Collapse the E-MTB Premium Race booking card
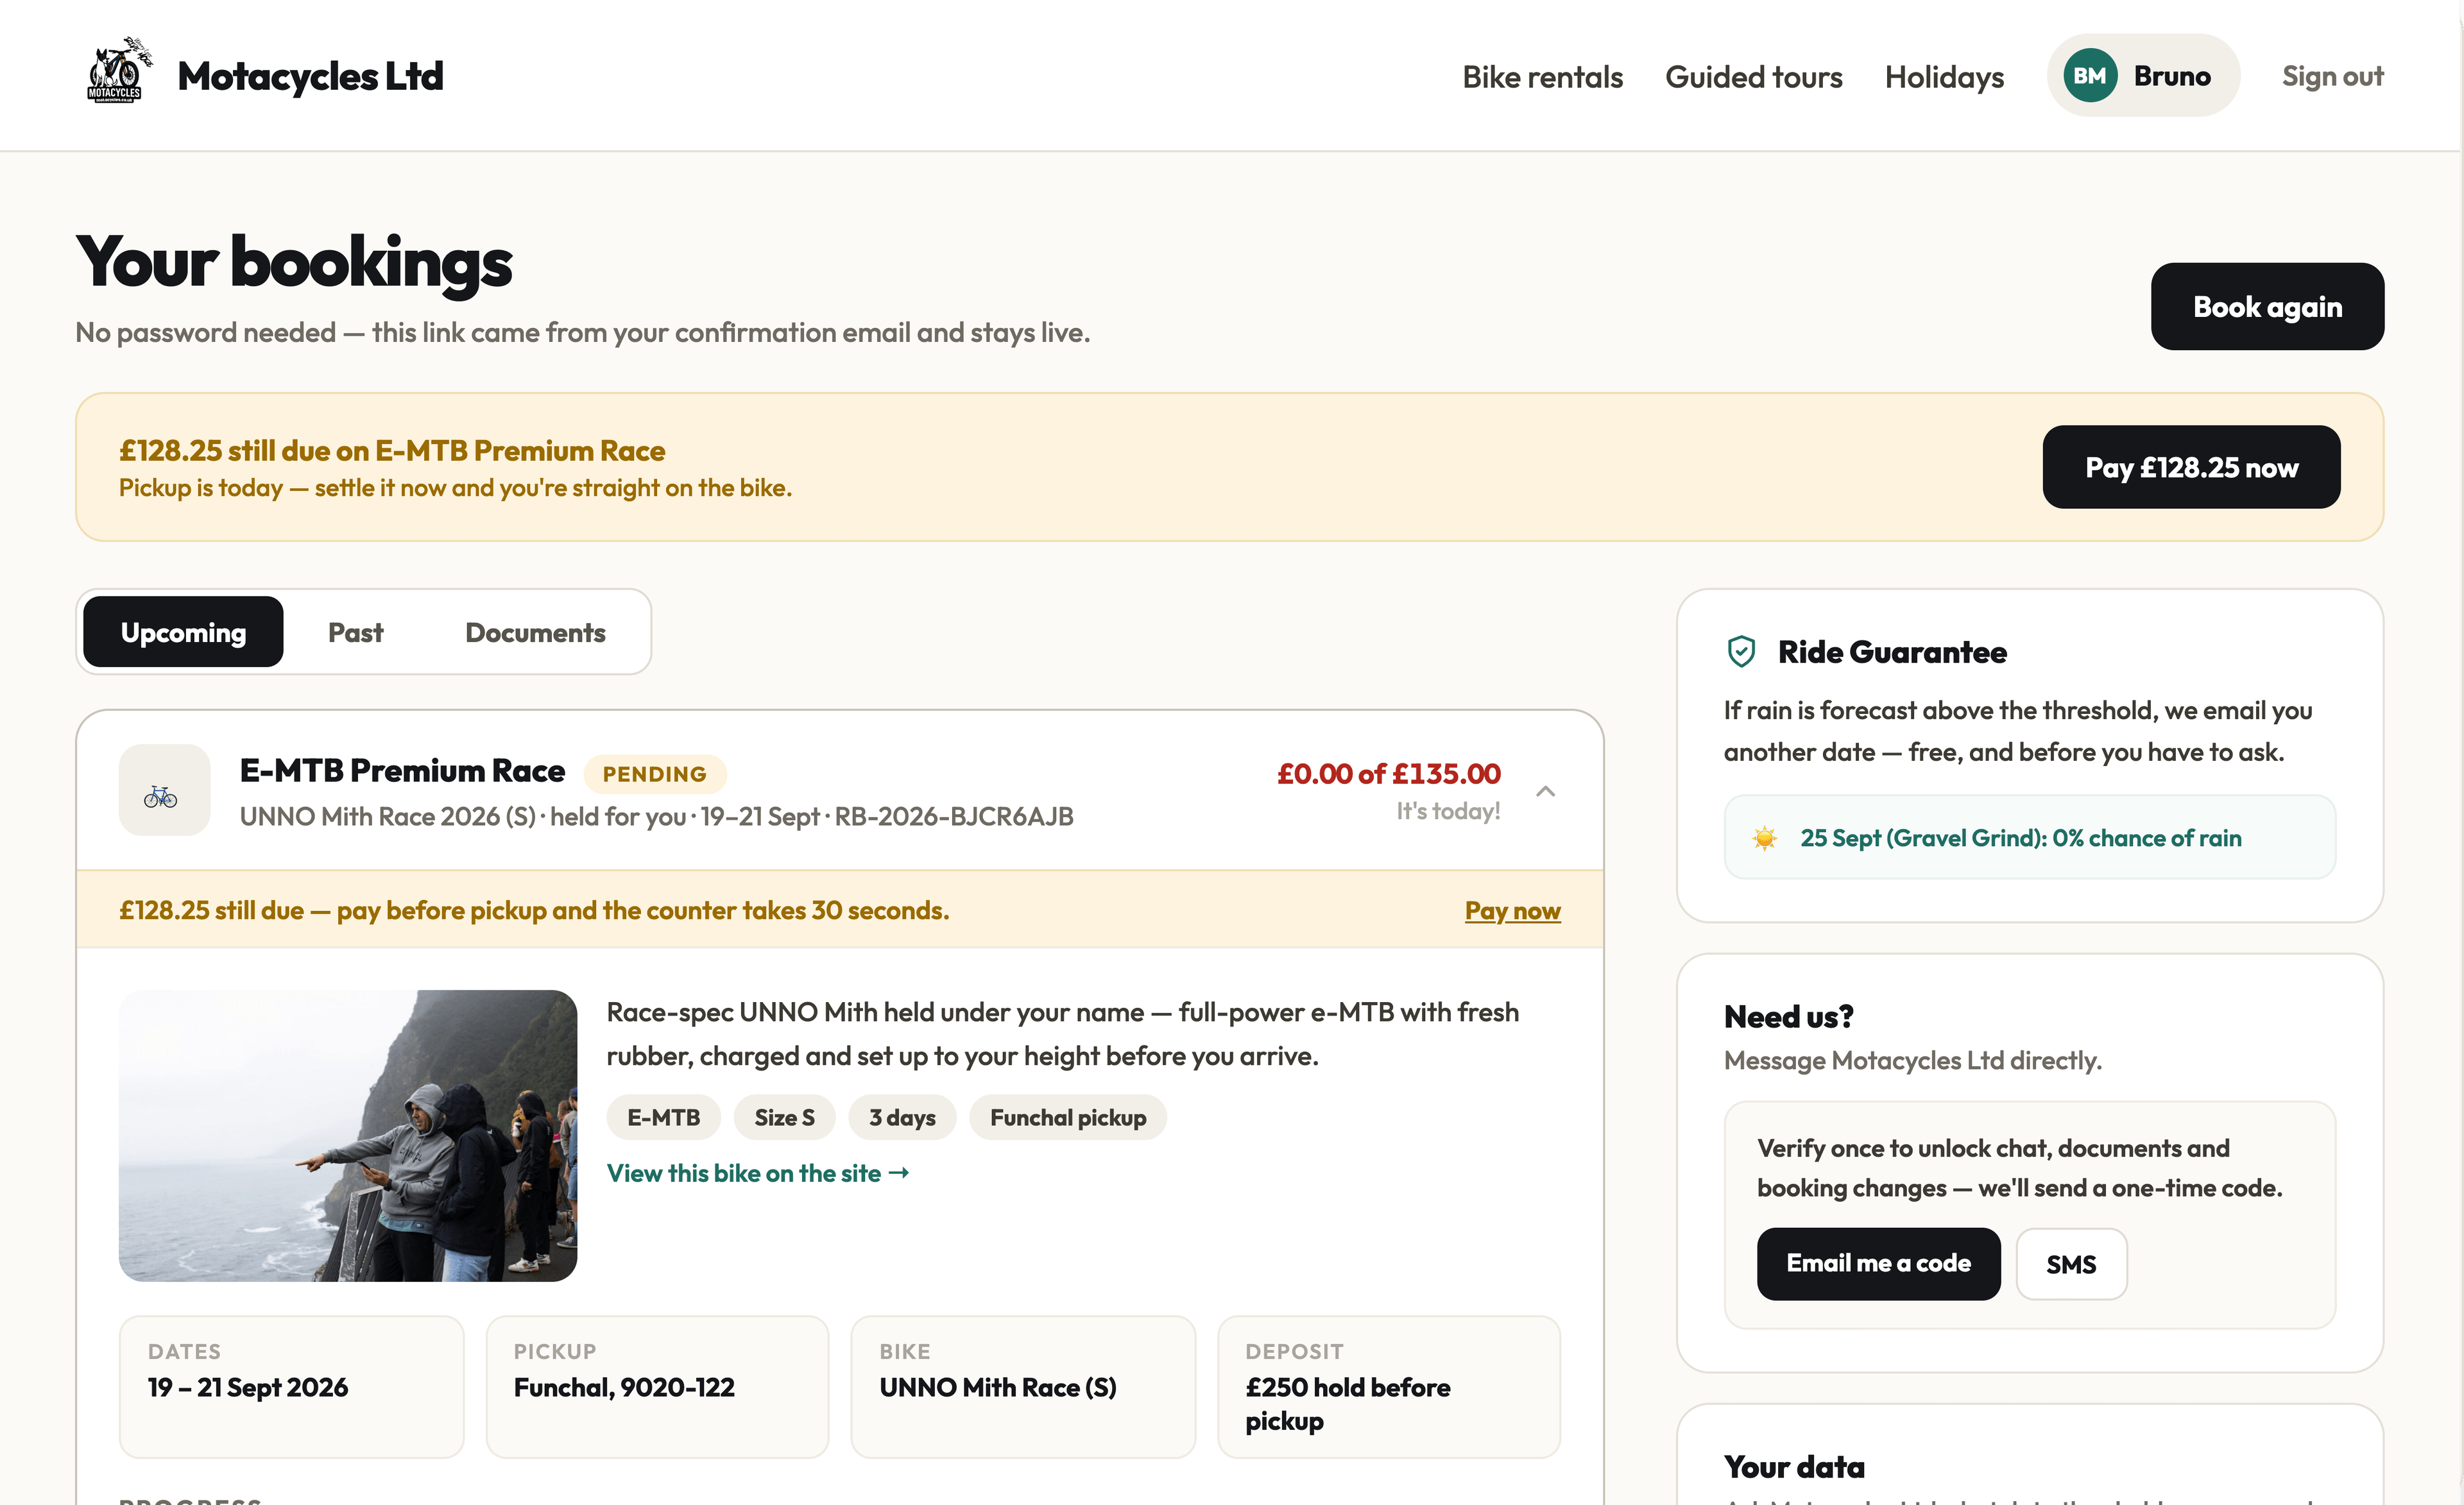The image size is (2464, 1505). point(1545,791)
